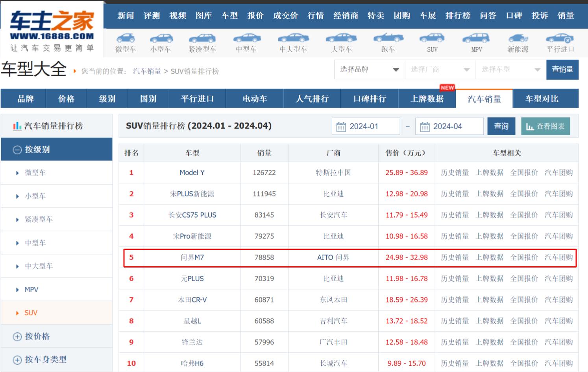Open 销量 in the top menu

[566, 16]
